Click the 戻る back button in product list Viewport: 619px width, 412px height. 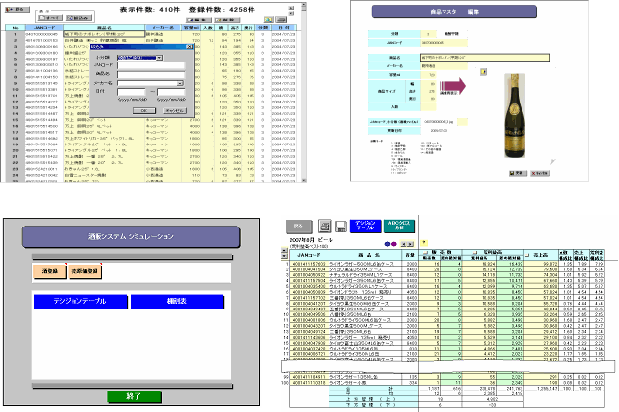click(18, 9)
